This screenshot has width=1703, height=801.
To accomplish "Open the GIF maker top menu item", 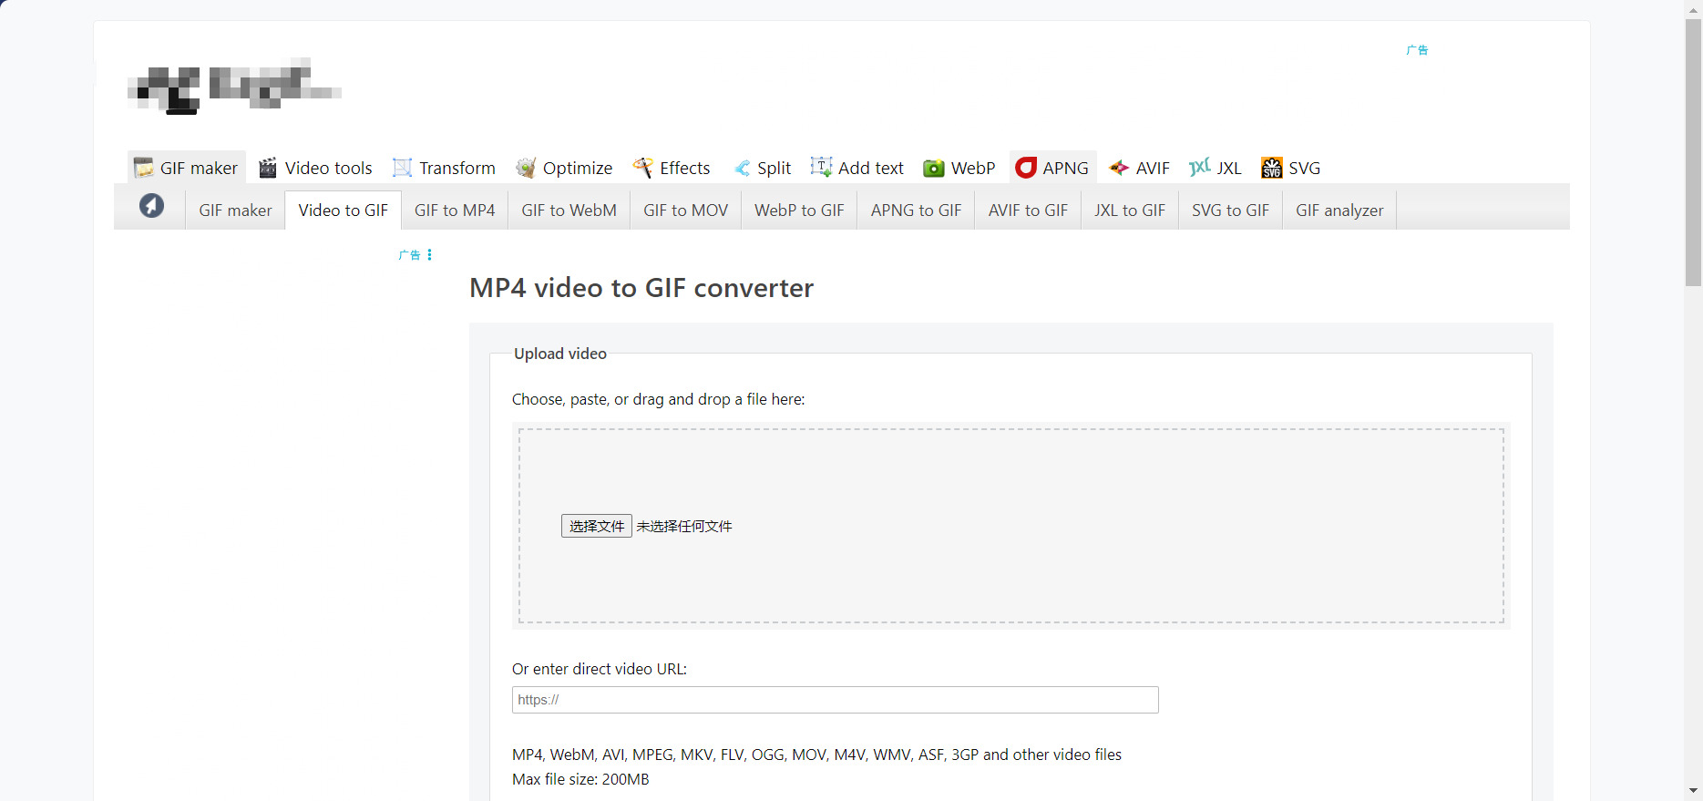I will (x=187, y=168).
